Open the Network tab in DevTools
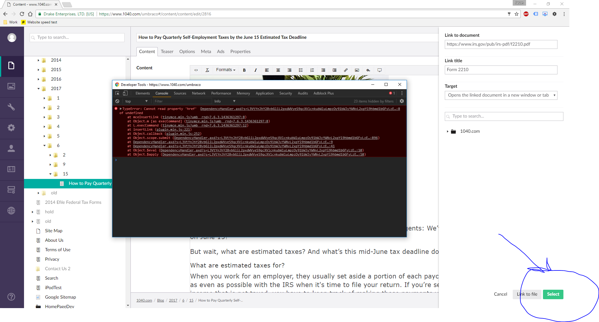The height and width of the screenshot is (322, 599). point(199,93)
